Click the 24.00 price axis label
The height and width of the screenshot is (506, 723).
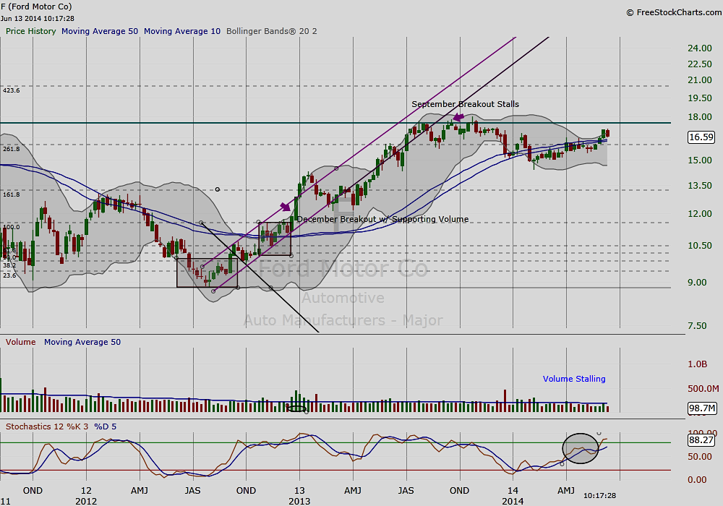coord(700,48)
